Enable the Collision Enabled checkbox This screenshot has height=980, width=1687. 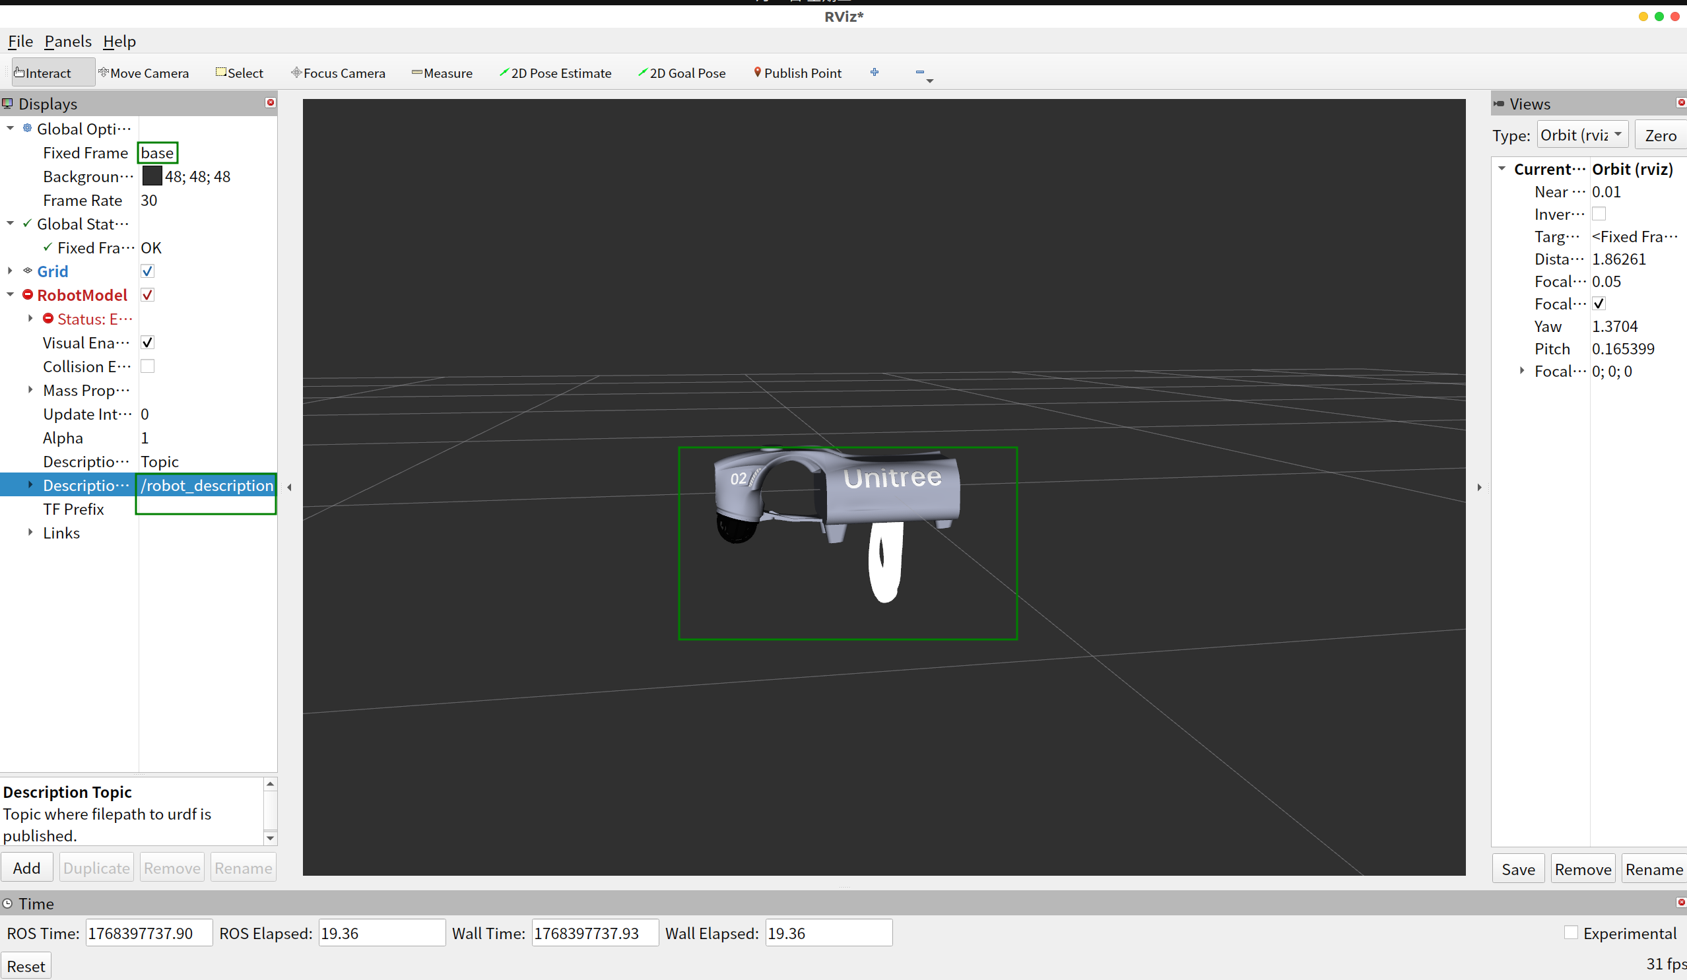148,366
